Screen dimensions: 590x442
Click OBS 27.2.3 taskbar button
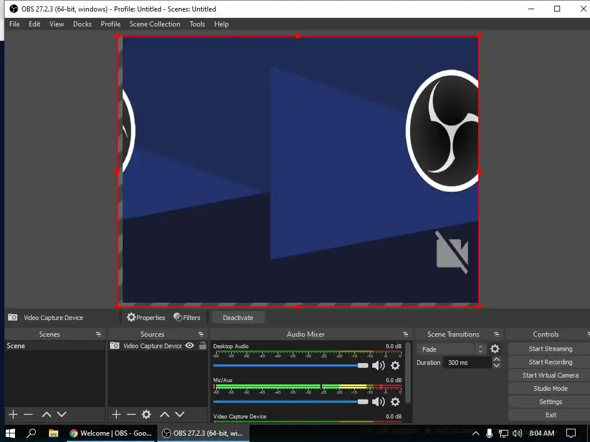pos(203,433)
